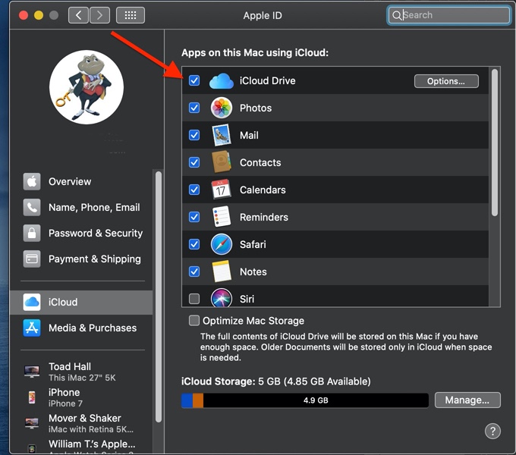Show all preferences grid button
The image size is (516, 455).
131,15
